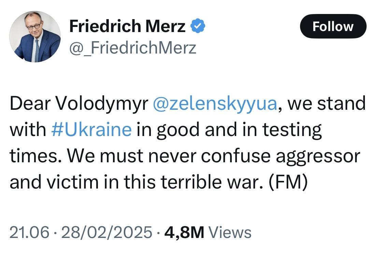Open the #Ukraine hashtag
The height and width of the screenshot is (255, 384).
click(91, 130)
